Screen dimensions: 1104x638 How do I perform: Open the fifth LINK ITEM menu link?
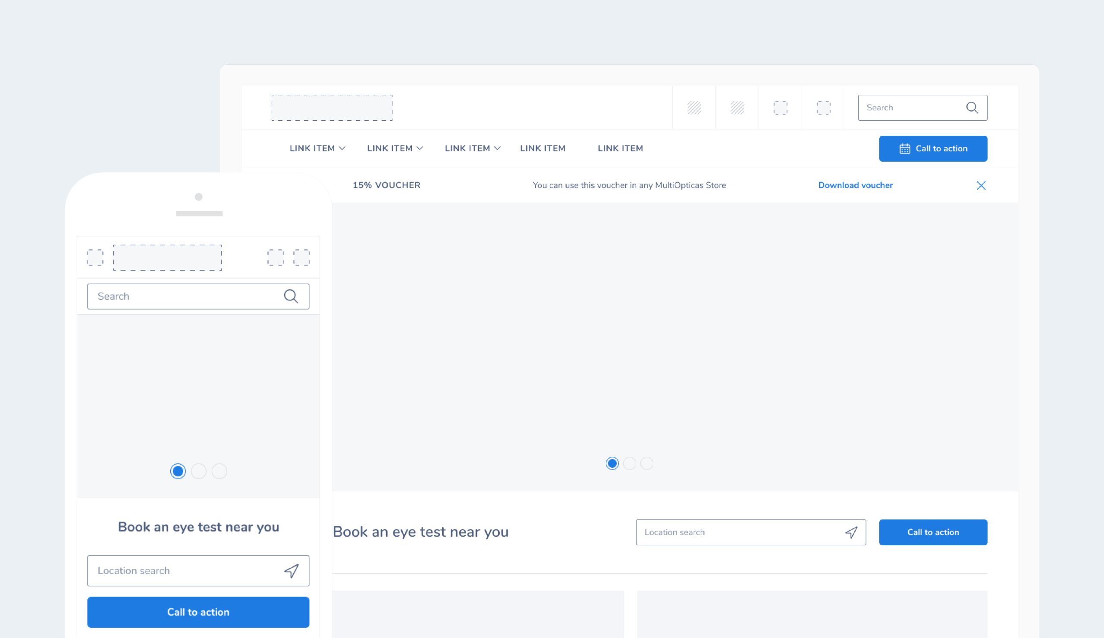[620, 148]
